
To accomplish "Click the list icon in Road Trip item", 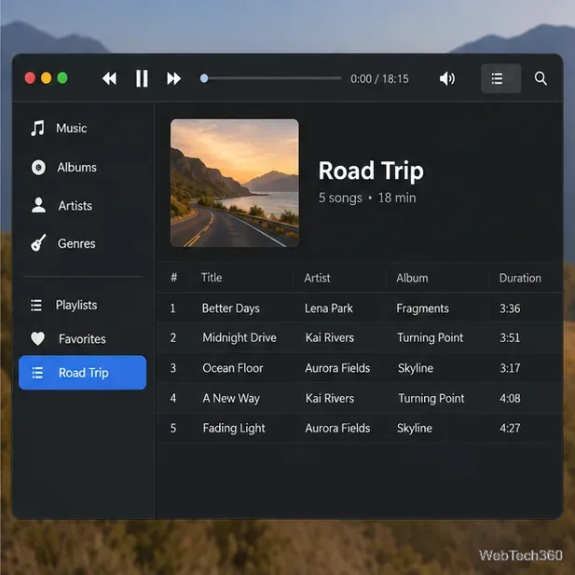I will (37, 373).
